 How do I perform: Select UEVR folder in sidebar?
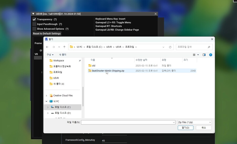pos(56,78)
